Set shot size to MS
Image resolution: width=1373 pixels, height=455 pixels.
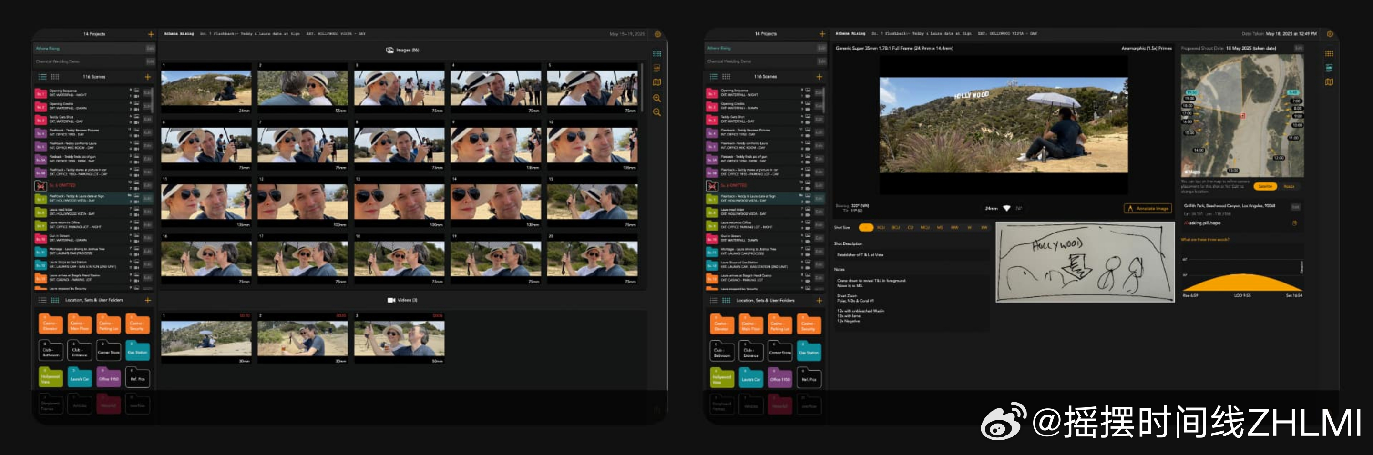pyautogui.click(x=940, y=228)
